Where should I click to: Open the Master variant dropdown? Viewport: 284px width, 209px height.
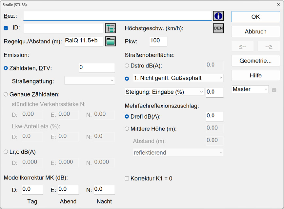(250, 89)
